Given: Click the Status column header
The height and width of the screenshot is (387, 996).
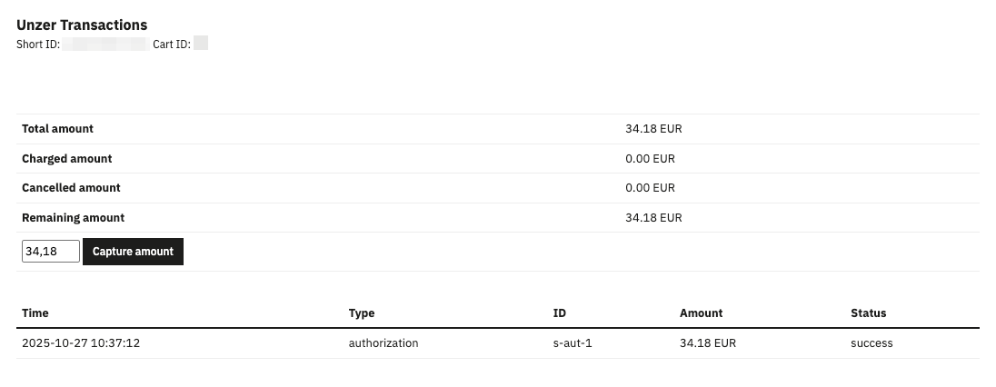Looking at the screenshot, I should (x=868, y=313).
